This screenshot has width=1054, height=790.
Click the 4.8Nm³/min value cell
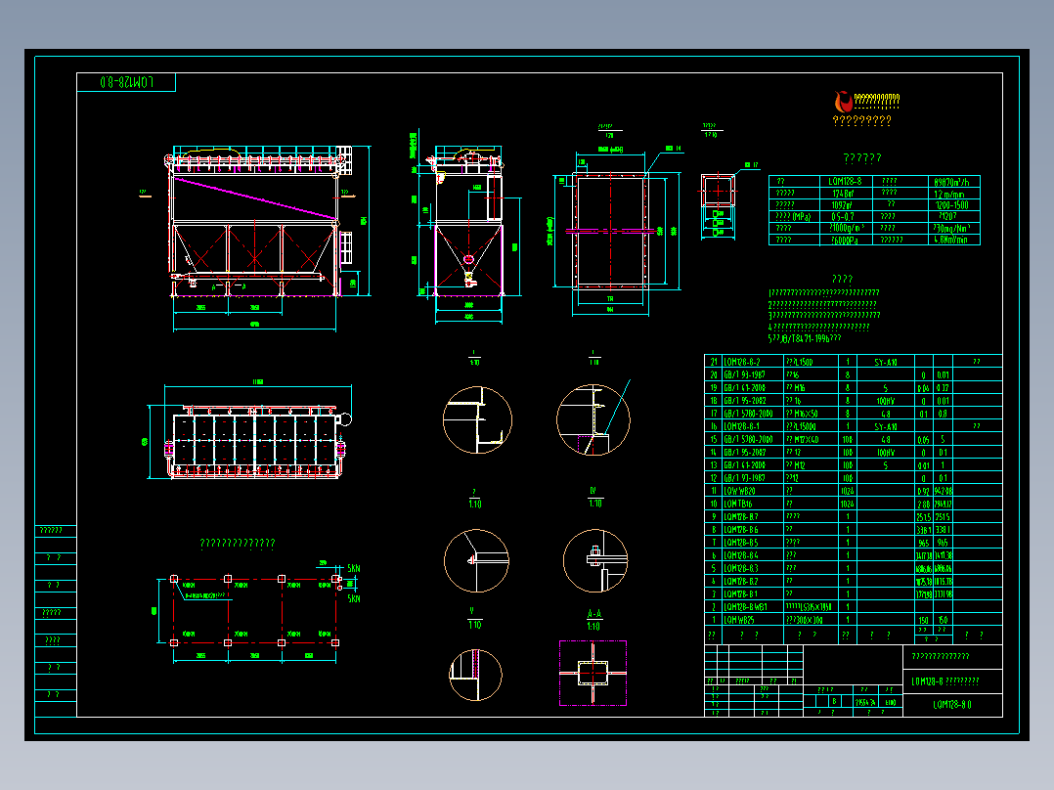click(954, 240)
